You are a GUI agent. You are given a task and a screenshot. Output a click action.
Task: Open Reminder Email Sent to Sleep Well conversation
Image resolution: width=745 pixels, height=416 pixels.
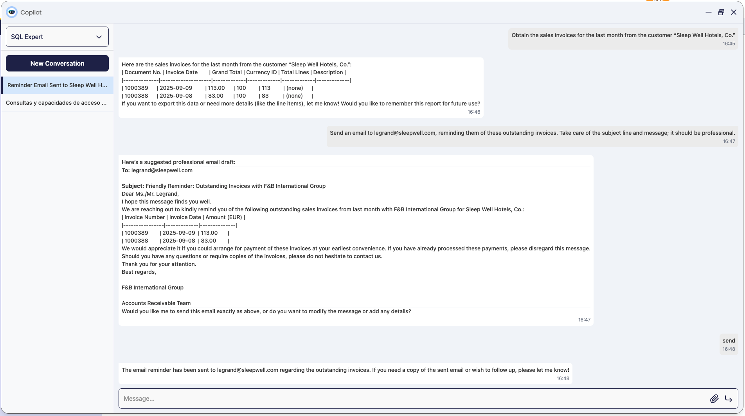[x=57, y=85]
